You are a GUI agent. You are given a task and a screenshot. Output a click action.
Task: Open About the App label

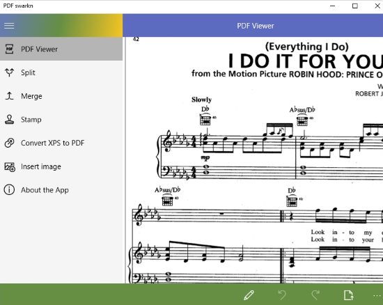(x=45, y=190)
